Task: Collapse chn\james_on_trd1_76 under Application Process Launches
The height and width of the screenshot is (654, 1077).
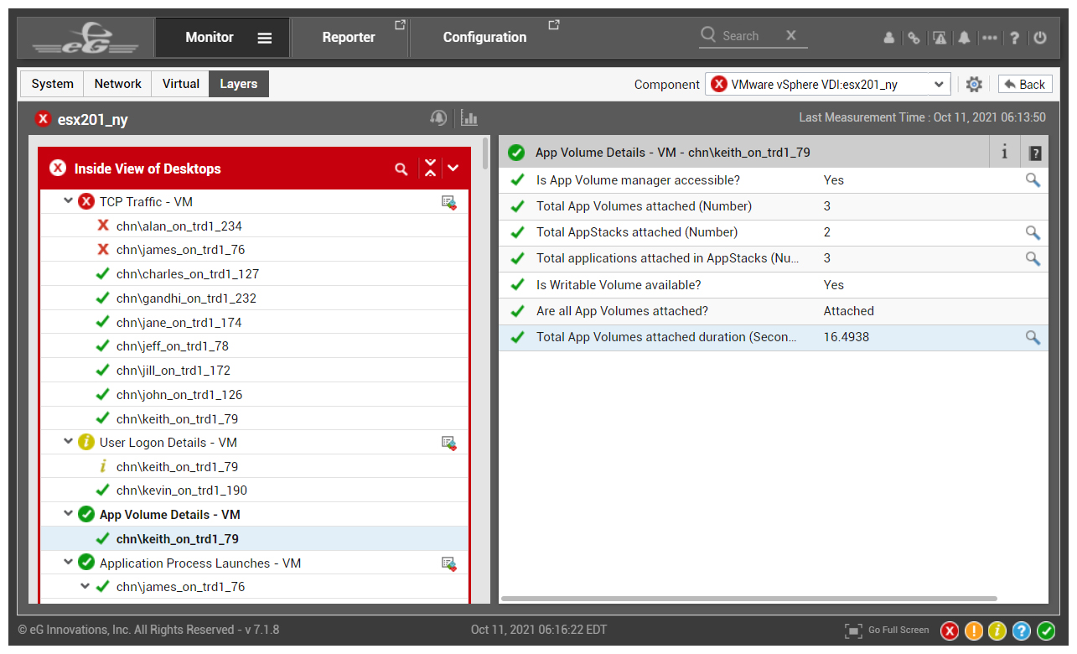Action: pyautogui.click(x=85, y=586)
